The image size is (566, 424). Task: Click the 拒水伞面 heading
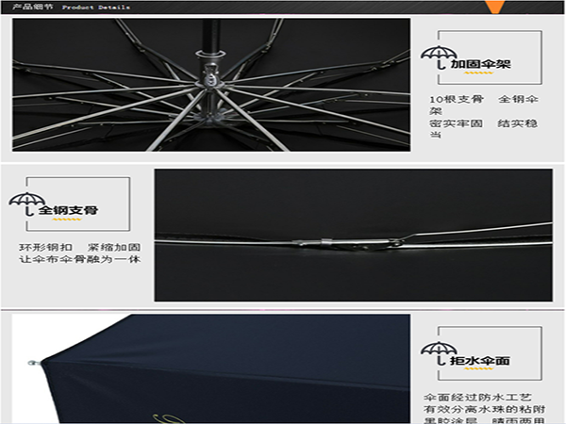[x=480, y=360]
